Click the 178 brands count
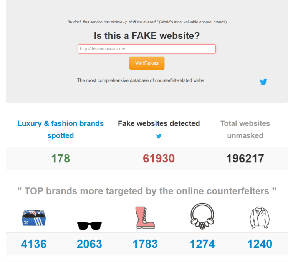Screen dimensions: 288x262 click(x=61, y=159)
